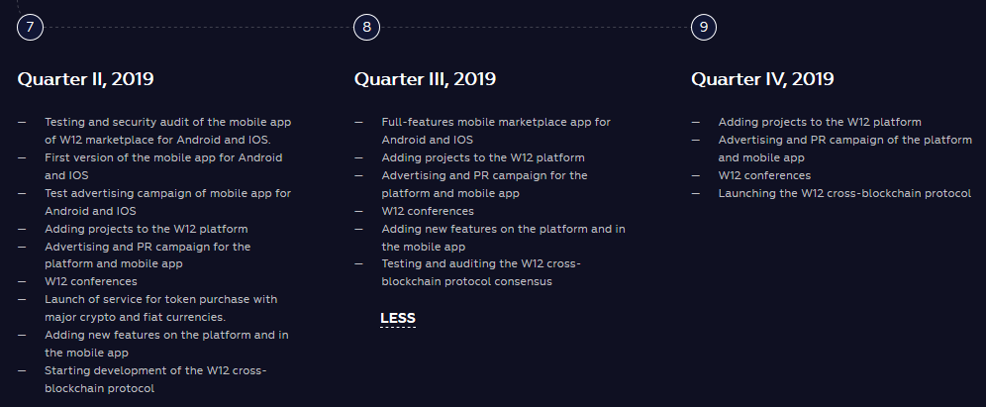
Task: Select the Quarter IV, 2019 heading
Action: click(x=763, y=79)
